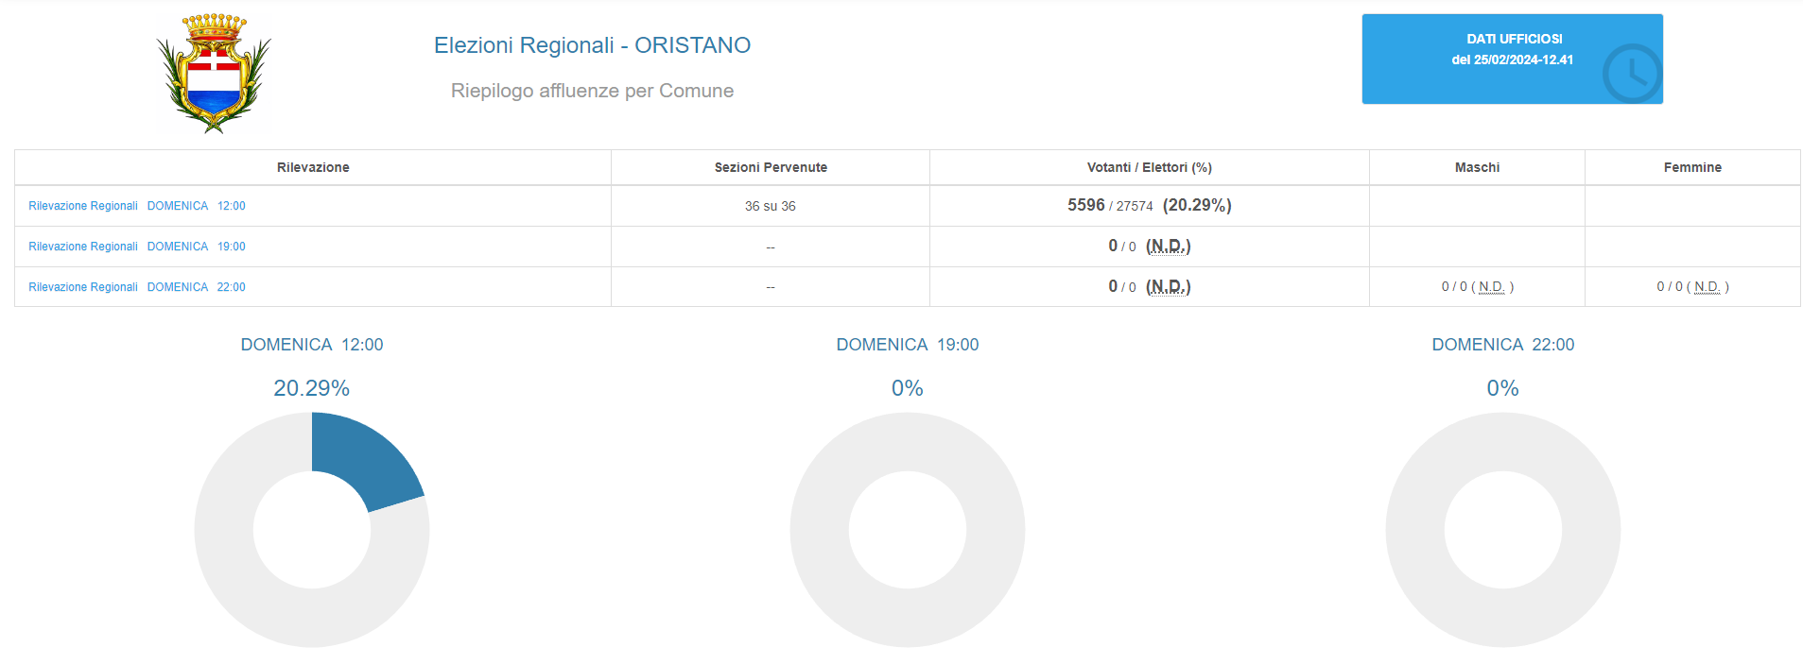Click the 20.29% chart percentage label
The image size is (1803, 664).
(312, 388)
